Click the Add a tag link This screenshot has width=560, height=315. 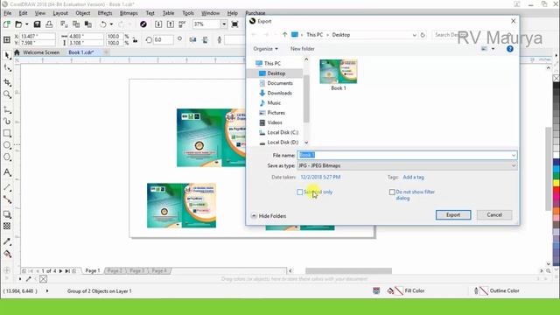click(x=413, y=177)
